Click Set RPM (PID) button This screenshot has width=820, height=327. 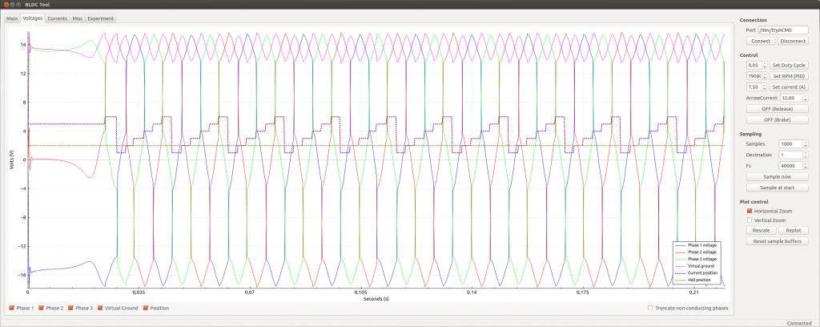pos(789,76)
